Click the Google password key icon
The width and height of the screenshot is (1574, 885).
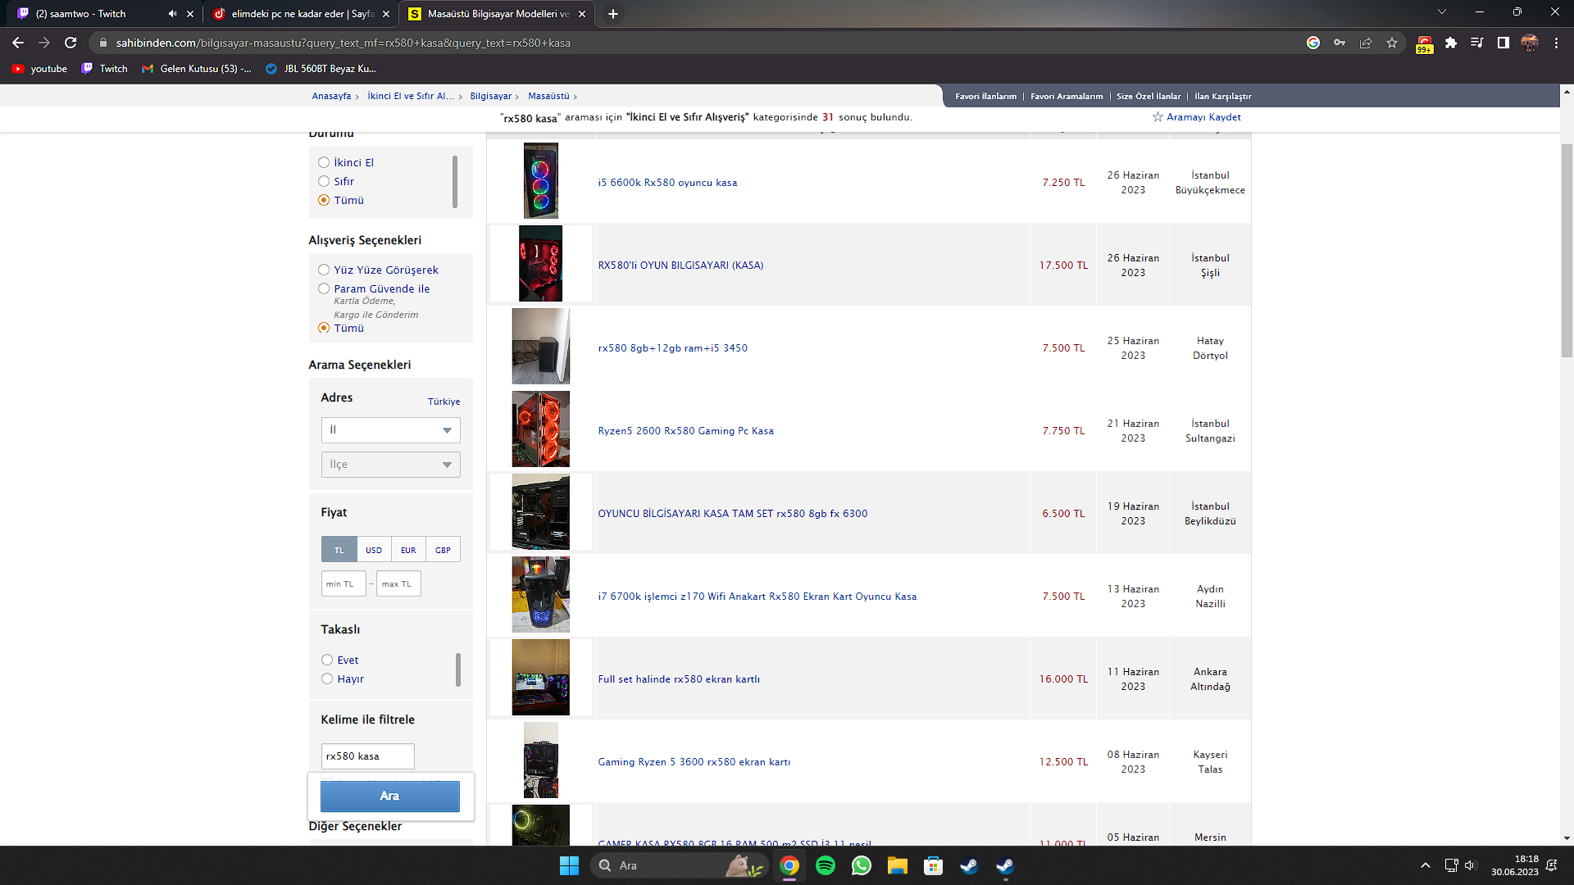(1340, 43)
